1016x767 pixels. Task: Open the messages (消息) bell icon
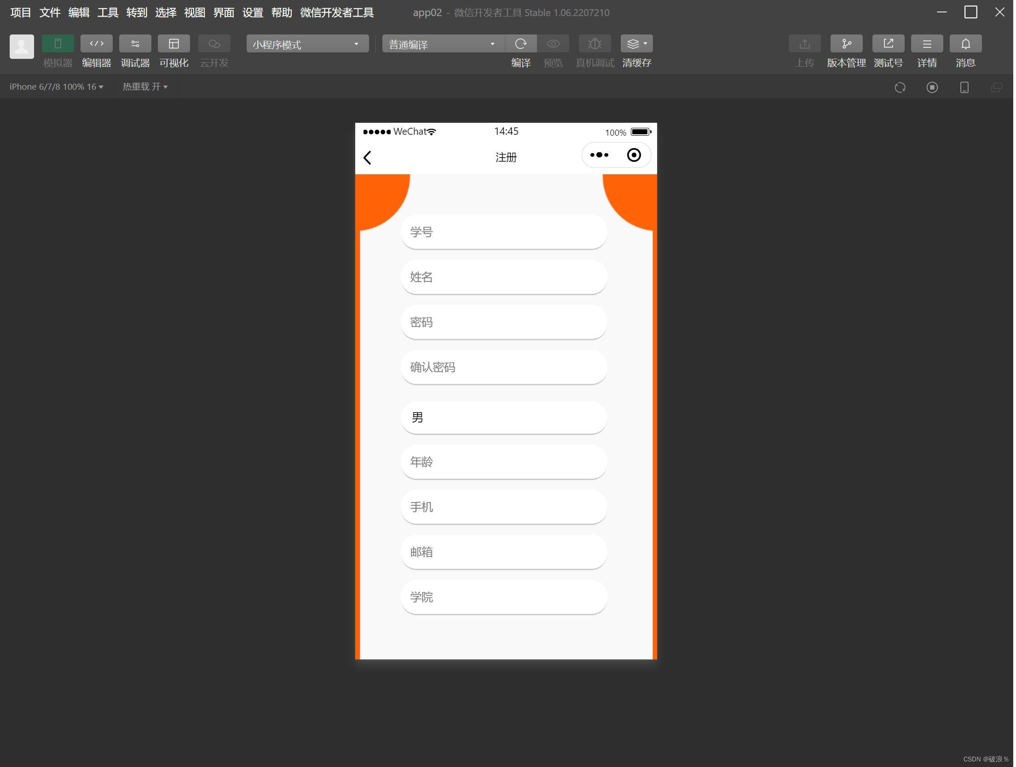pyautogui.click(x=965, y=44)
